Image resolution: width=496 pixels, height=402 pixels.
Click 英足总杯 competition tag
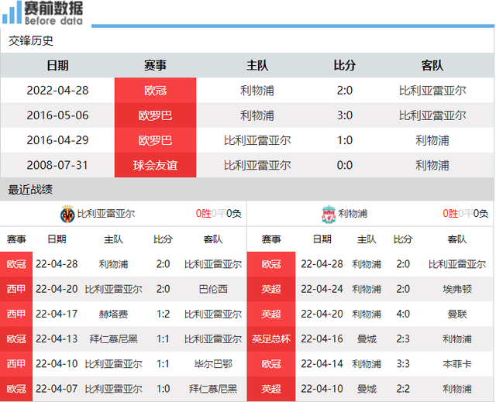click(271, 339)
